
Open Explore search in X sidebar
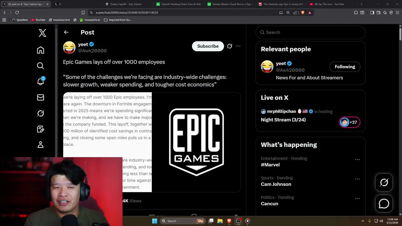pyautogui.click(x=41, y=66)
